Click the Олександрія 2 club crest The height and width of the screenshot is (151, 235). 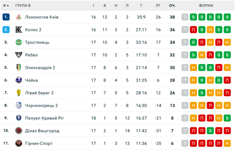(x=19, y=67)
